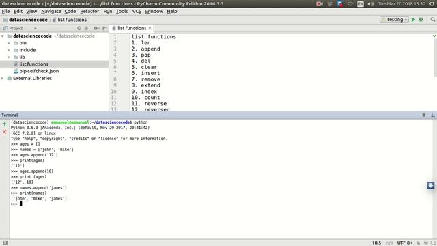437x246 pixels.
Task: Open the network indicator in system tray
Action: tap(350, 4)
